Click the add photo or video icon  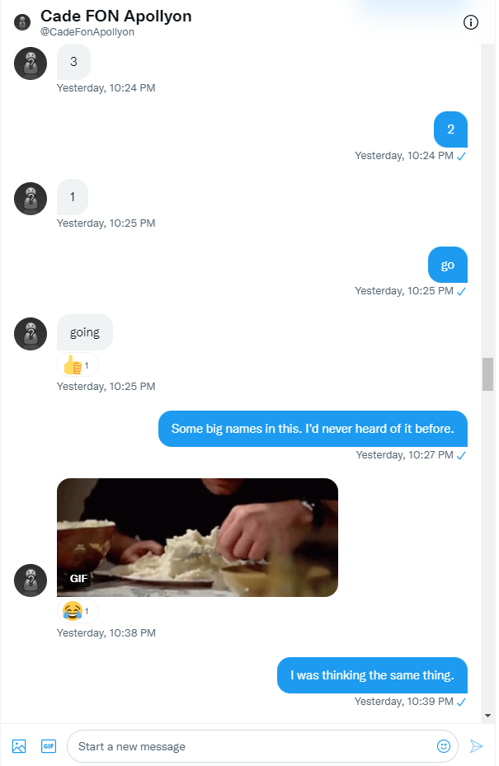tap(19, 746)
